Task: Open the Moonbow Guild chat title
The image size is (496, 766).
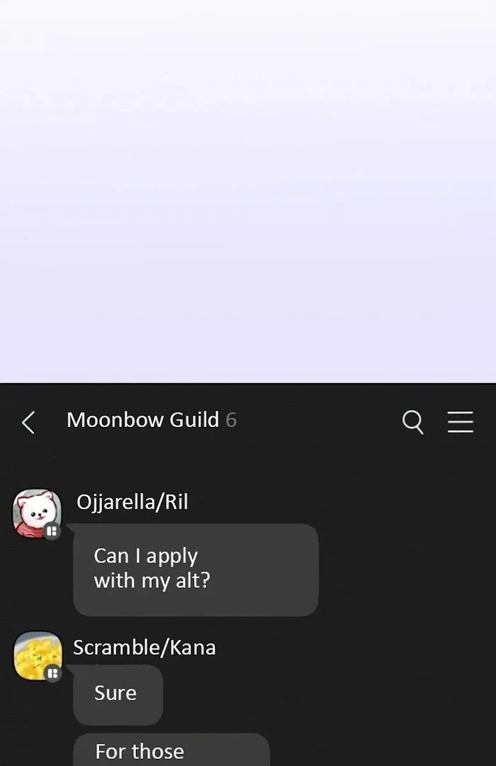Action: point(142,420)
